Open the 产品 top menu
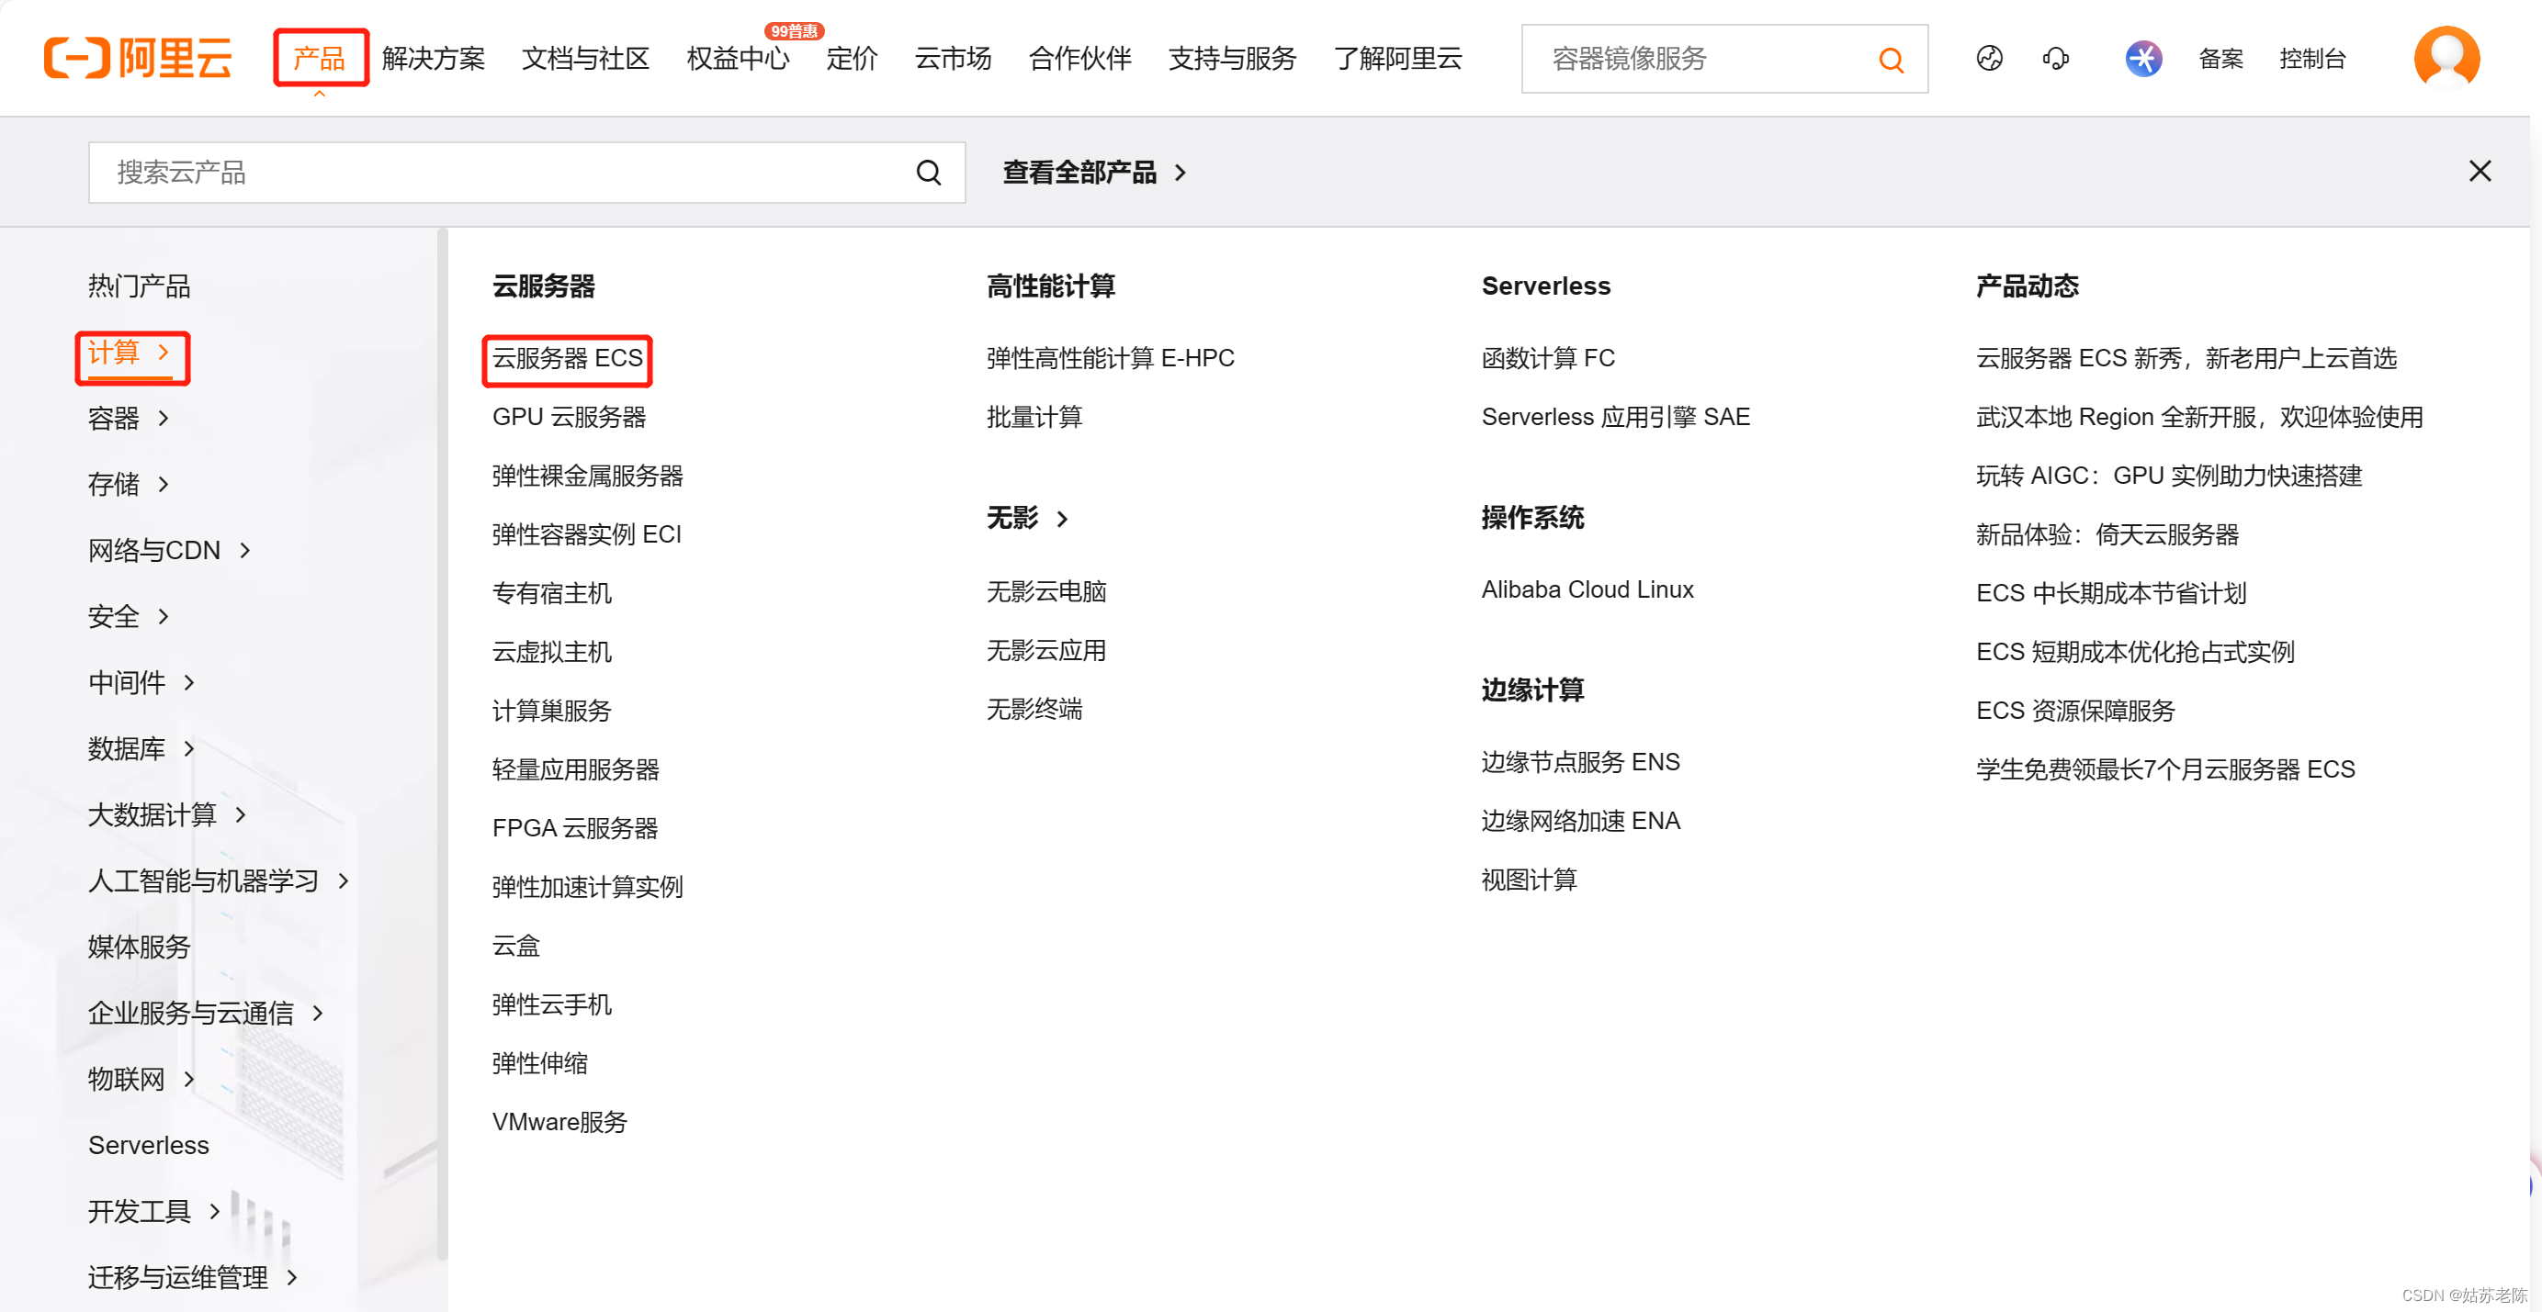 click(x=320, y=58)
